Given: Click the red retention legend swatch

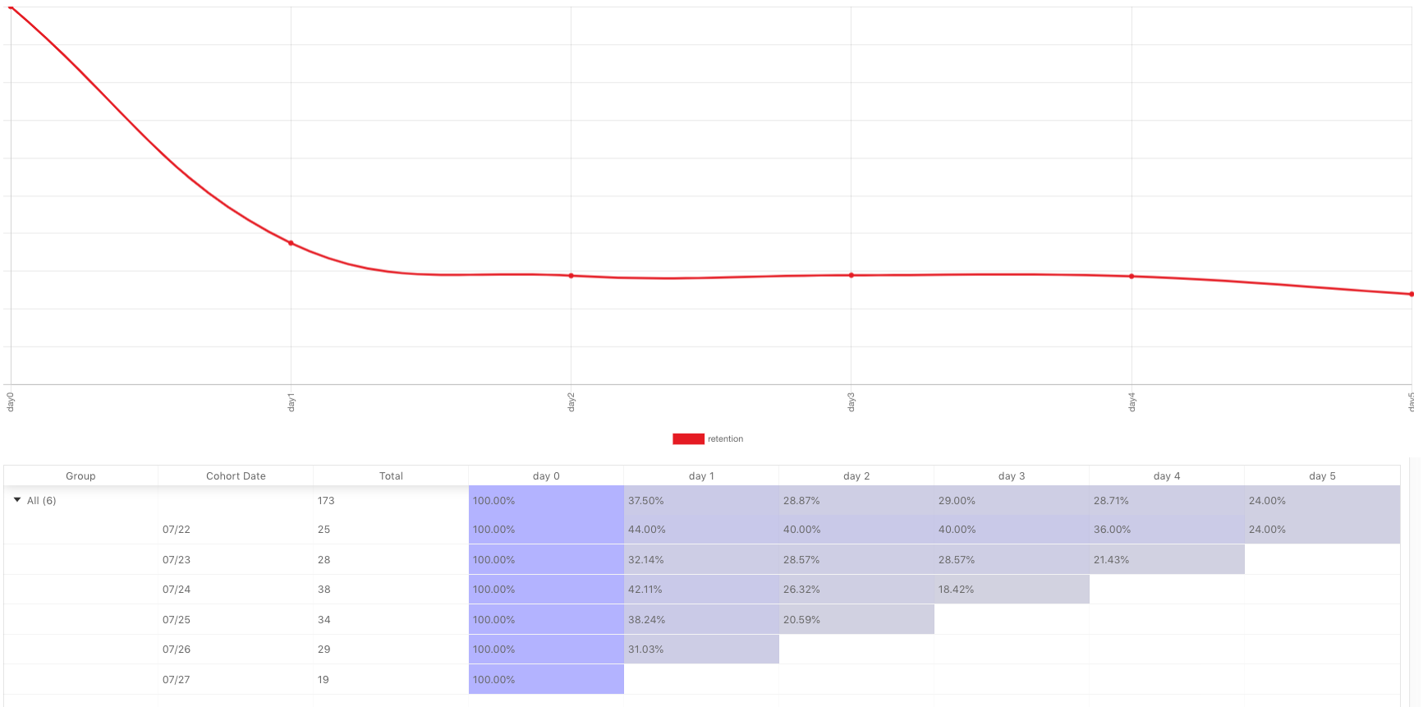Looking at the screenshot, I should click(688, 439).
